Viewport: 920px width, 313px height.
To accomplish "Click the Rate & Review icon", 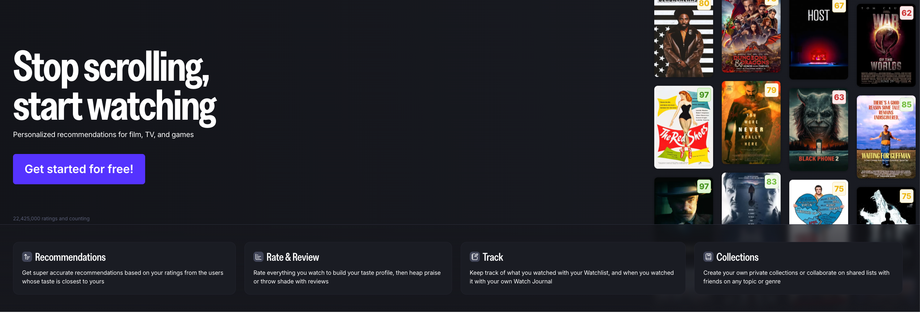I will coord(258,257).
